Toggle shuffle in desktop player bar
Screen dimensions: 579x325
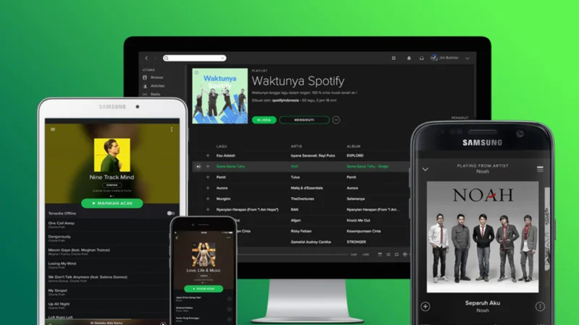click(x=388, y=254)
